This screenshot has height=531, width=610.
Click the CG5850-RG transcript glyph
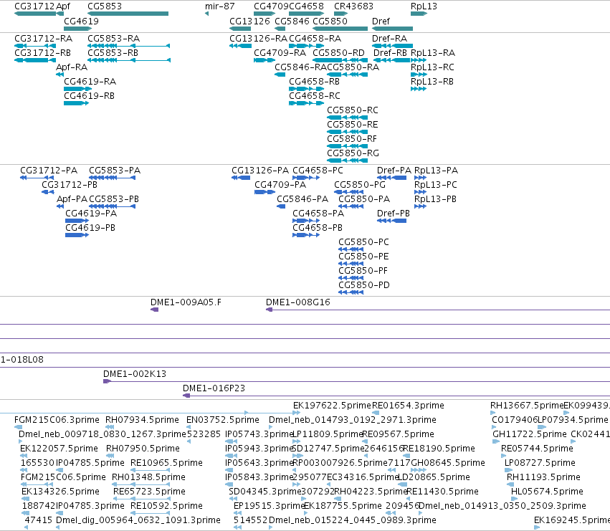[348, 161]
